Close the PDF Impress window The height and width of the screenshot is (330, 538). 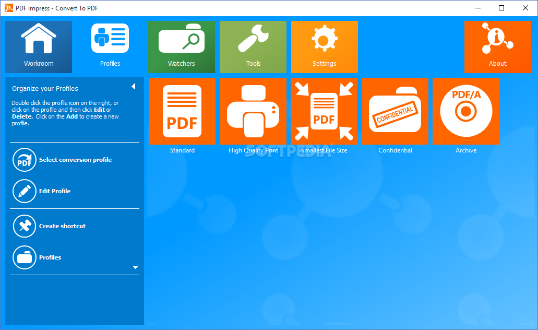525,8
